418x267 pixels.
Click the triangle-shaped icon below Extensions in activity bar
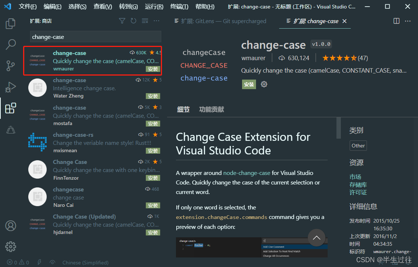[x=11, y=129]
